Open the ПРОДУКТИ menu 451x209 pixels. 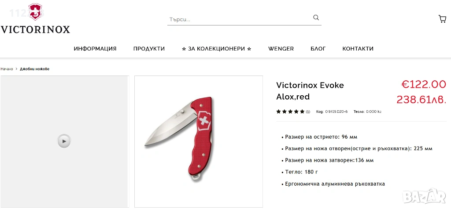tap(149, 49)
